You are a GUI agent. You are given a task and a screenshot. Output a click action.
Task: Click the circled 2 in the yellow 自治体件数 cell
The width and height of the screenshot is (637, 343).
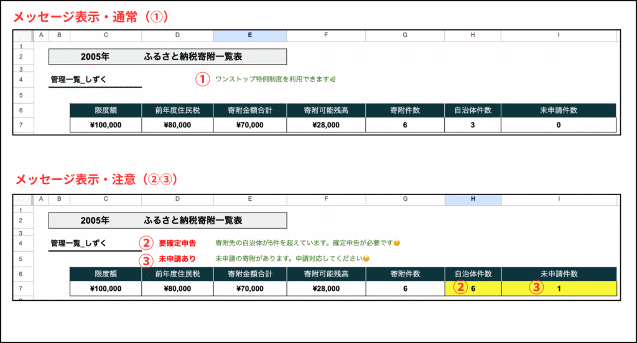click(x=460, y=288)
